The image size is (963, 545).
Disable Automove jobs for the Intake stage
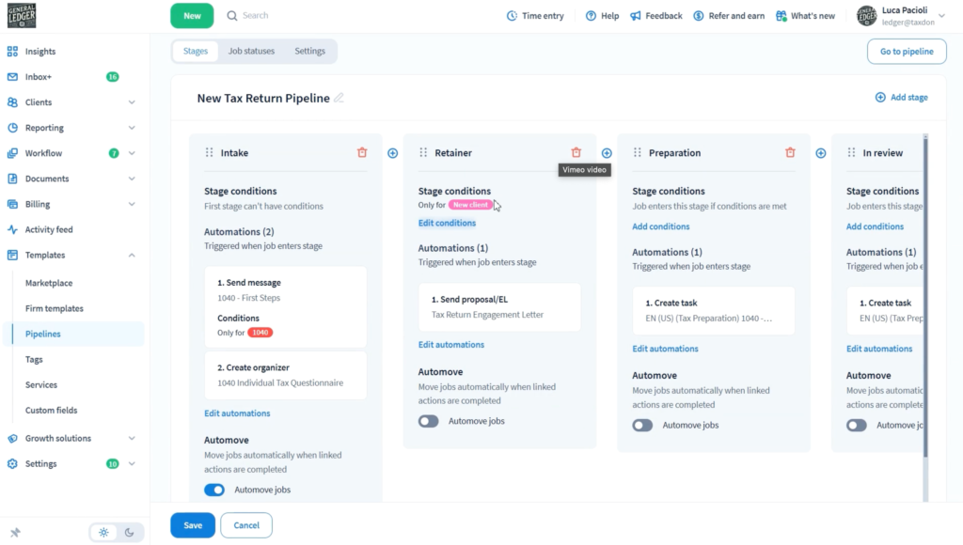[213, 490]
